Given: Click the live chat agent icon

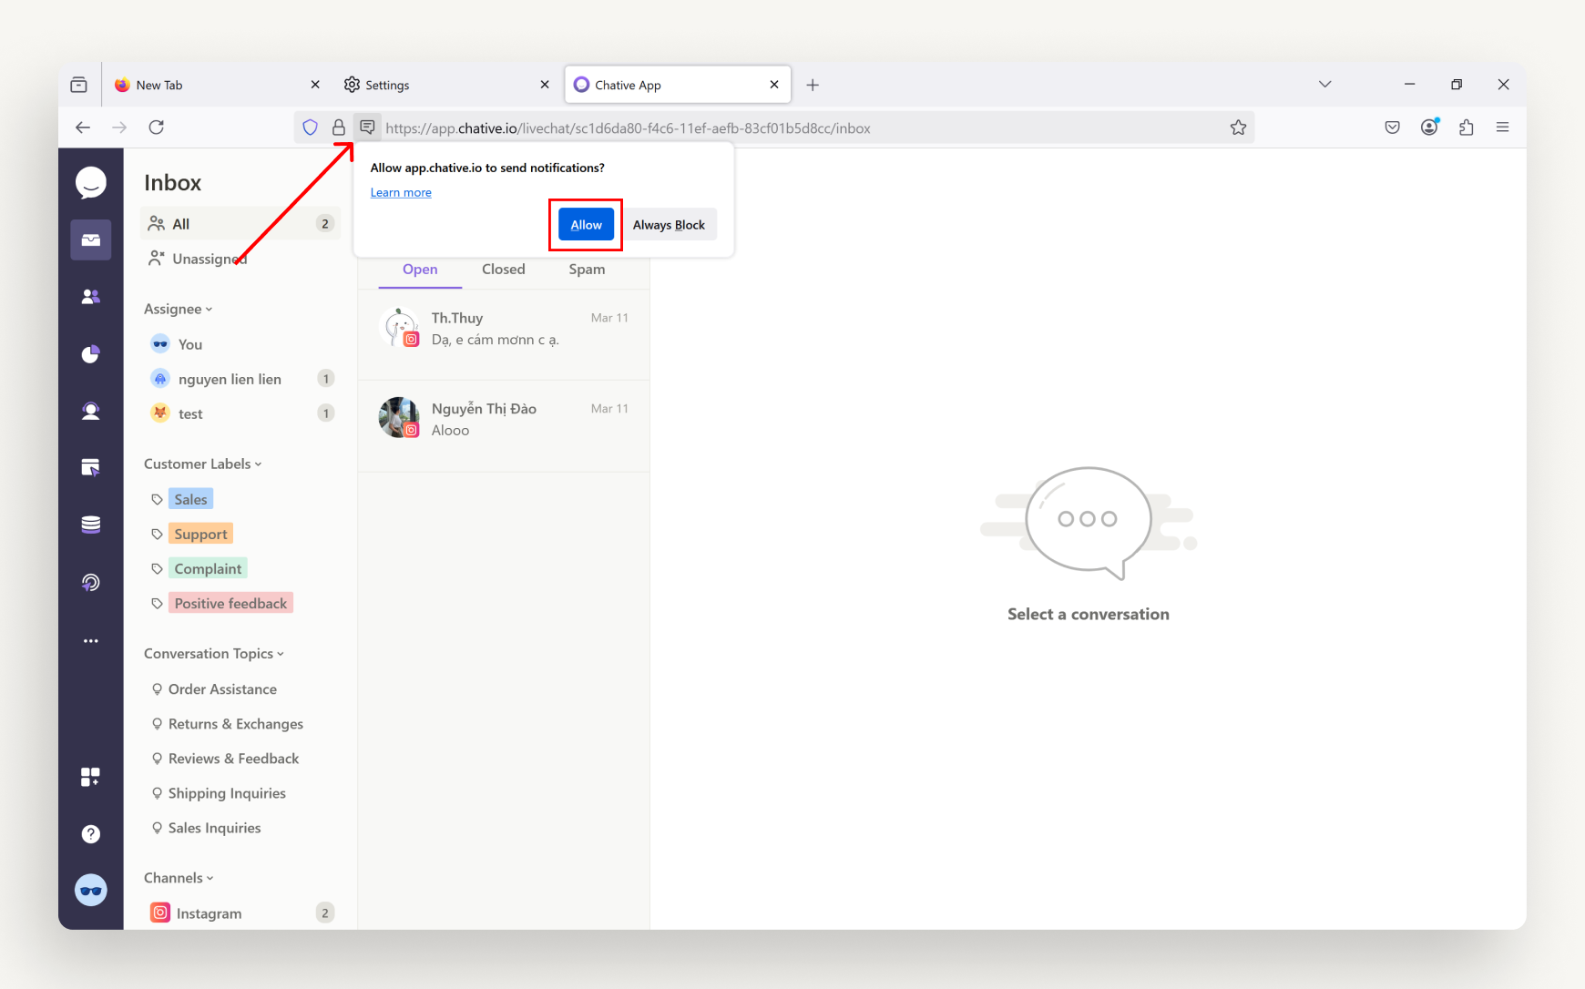Looking at the screenshot, I should (91, 411).
